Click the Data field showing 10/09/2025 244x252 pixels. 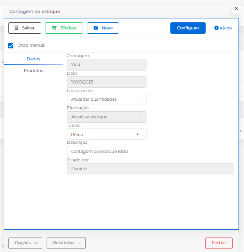pyautogui.click(x=107, y=82)
